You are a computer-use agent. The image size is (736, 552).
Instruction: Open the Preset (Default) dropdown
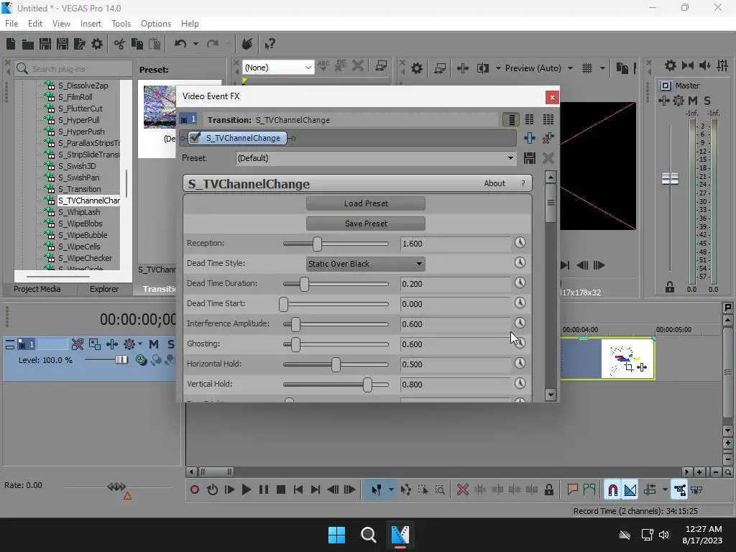tap(375, 158)
